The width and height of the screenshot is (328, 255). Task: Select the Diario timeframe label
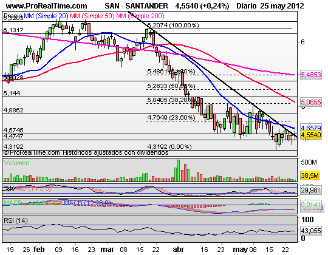click(x=247, y=6)
